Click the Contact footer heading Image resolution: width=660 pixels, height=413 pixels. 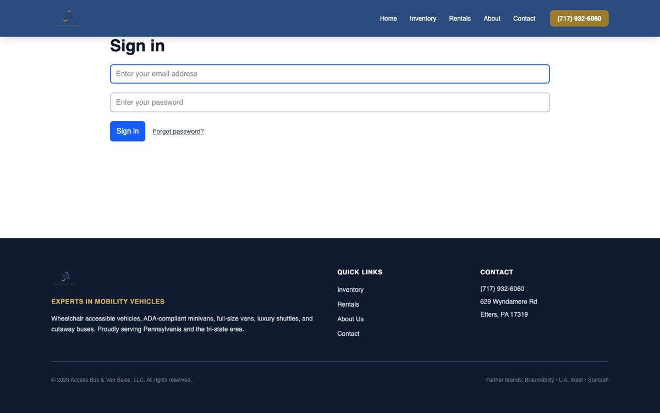point(497,272)
